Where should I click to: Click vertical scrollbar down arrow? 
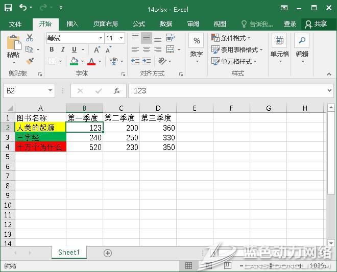331,243
